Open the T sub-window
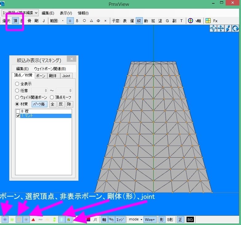241x225 pixels. pyautogui.click(x=181, y=21)
